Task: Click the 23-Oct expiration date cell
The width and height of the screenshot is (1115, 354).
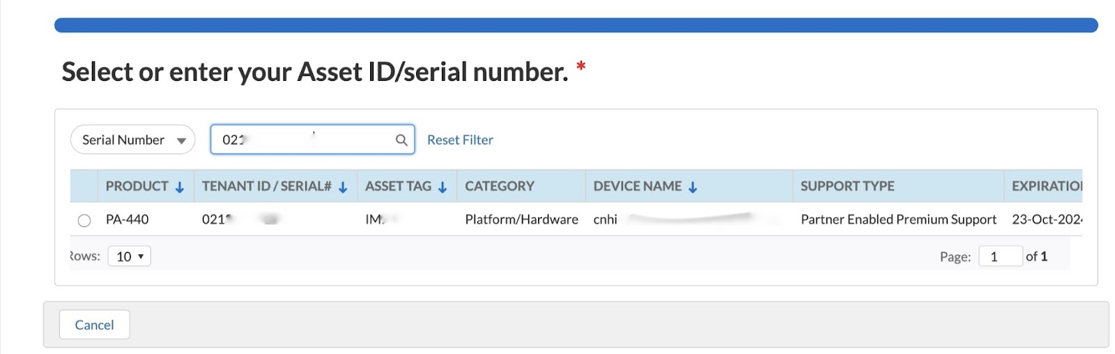Action: tap(1046, 220)
